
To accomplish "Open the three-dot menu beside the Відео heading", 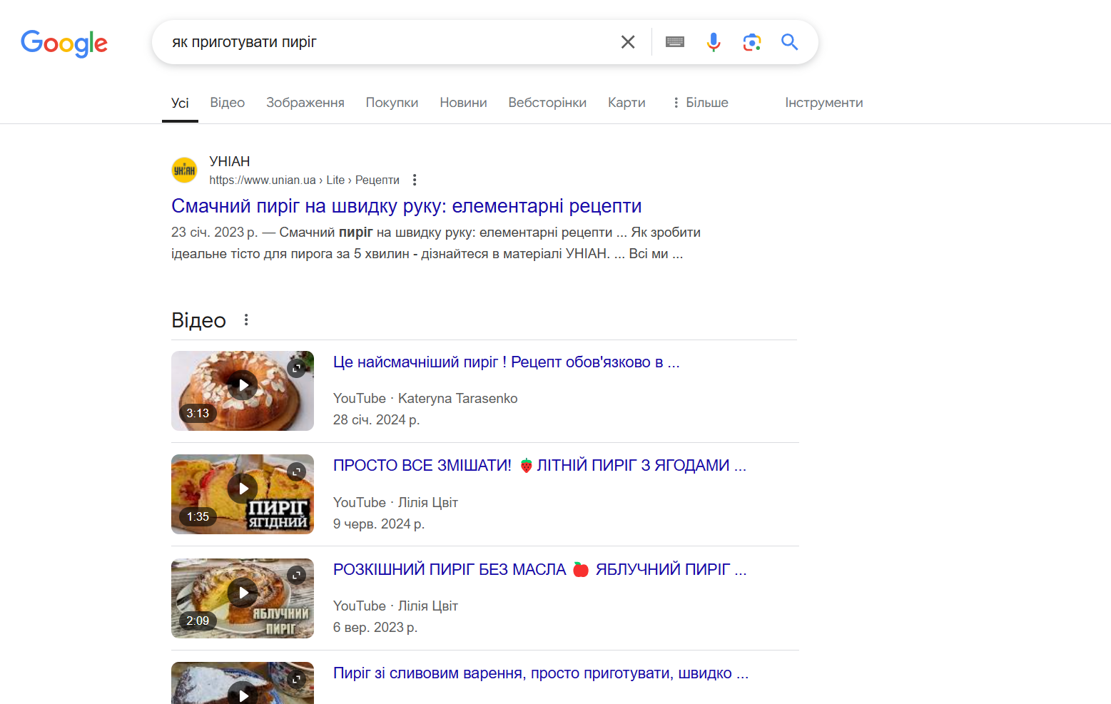I will click(246, 320).
